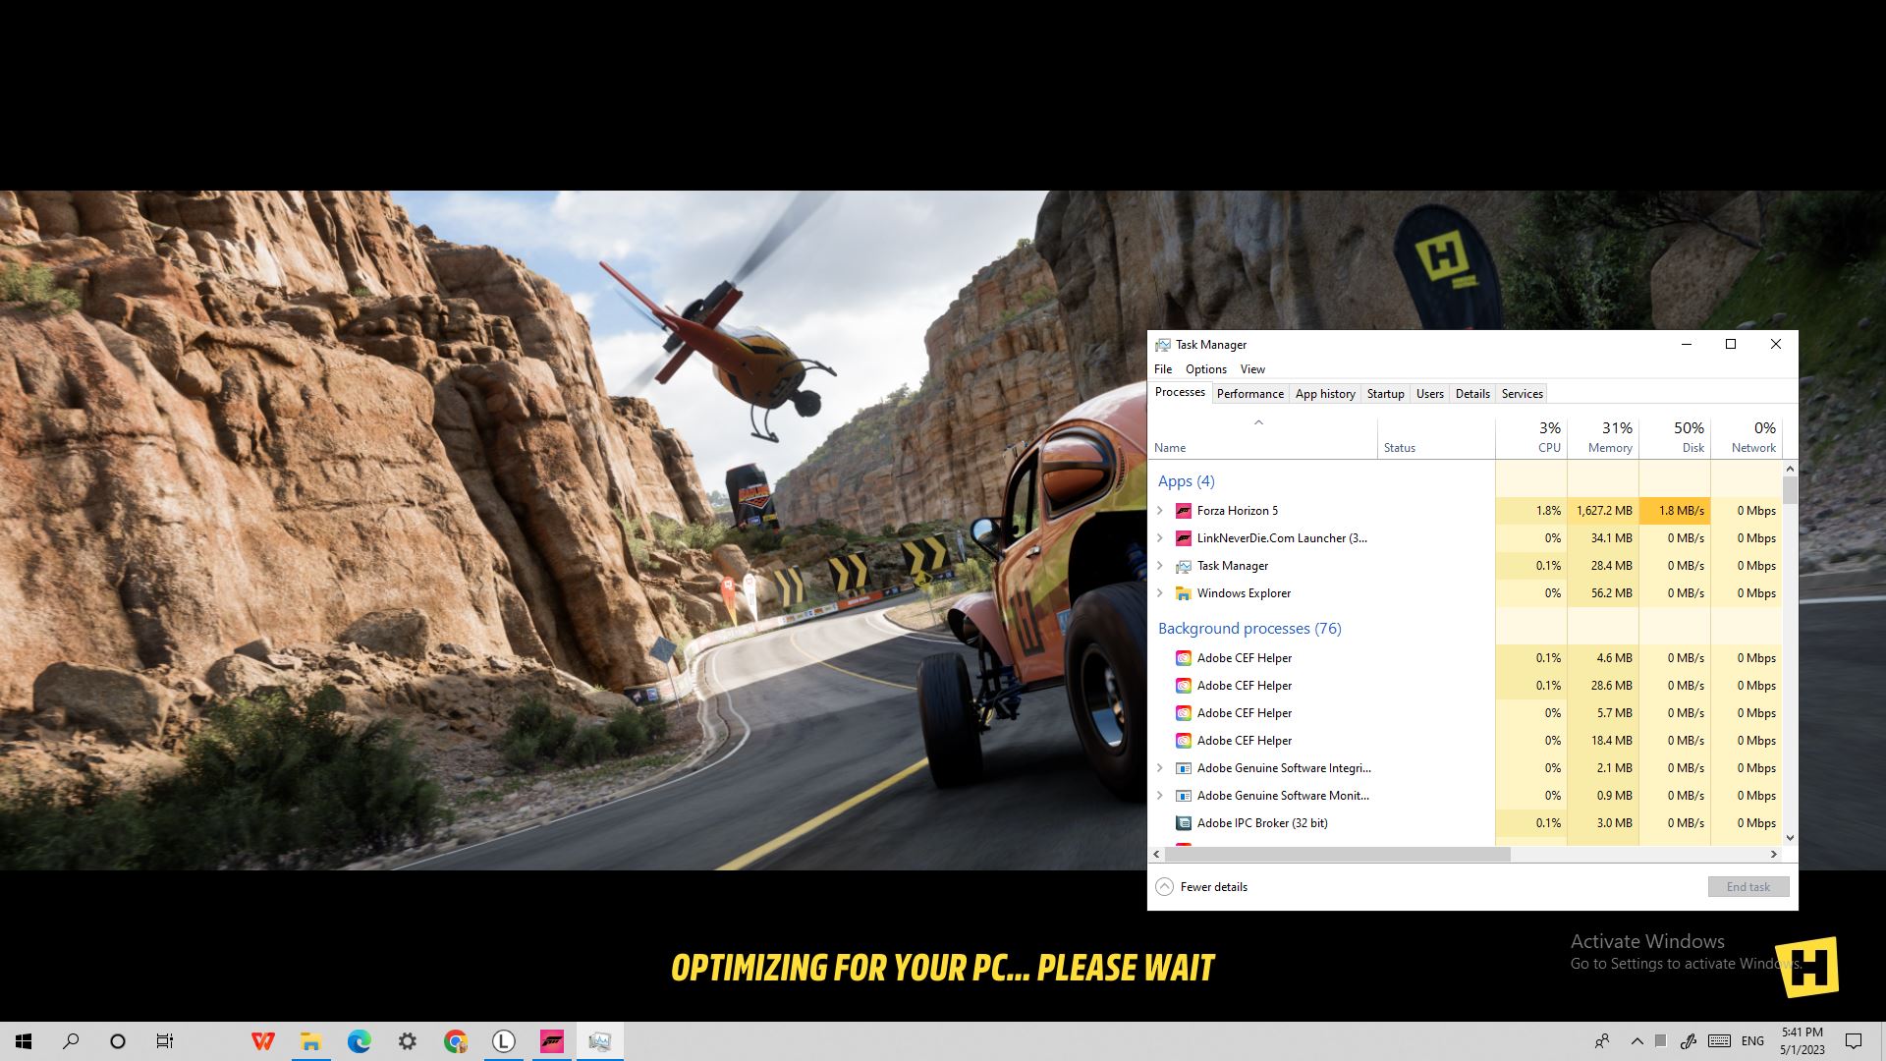Open the Windows Start menu
The width and height of the screenshot is (1886, 1061).
coord(24,1041)
